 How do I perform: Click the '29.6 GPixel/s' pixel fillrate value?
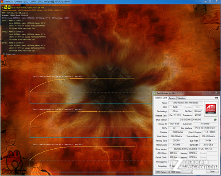pos(176,136)
